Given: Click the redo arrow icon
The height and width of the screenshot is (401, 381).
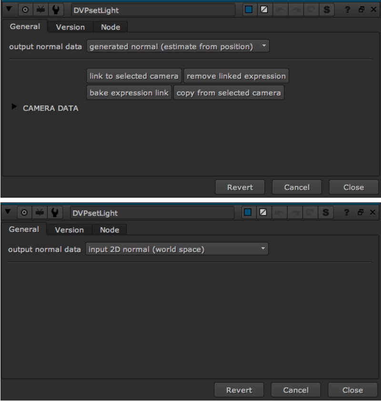Looking at the screenshot, I should tap(296, 10).
